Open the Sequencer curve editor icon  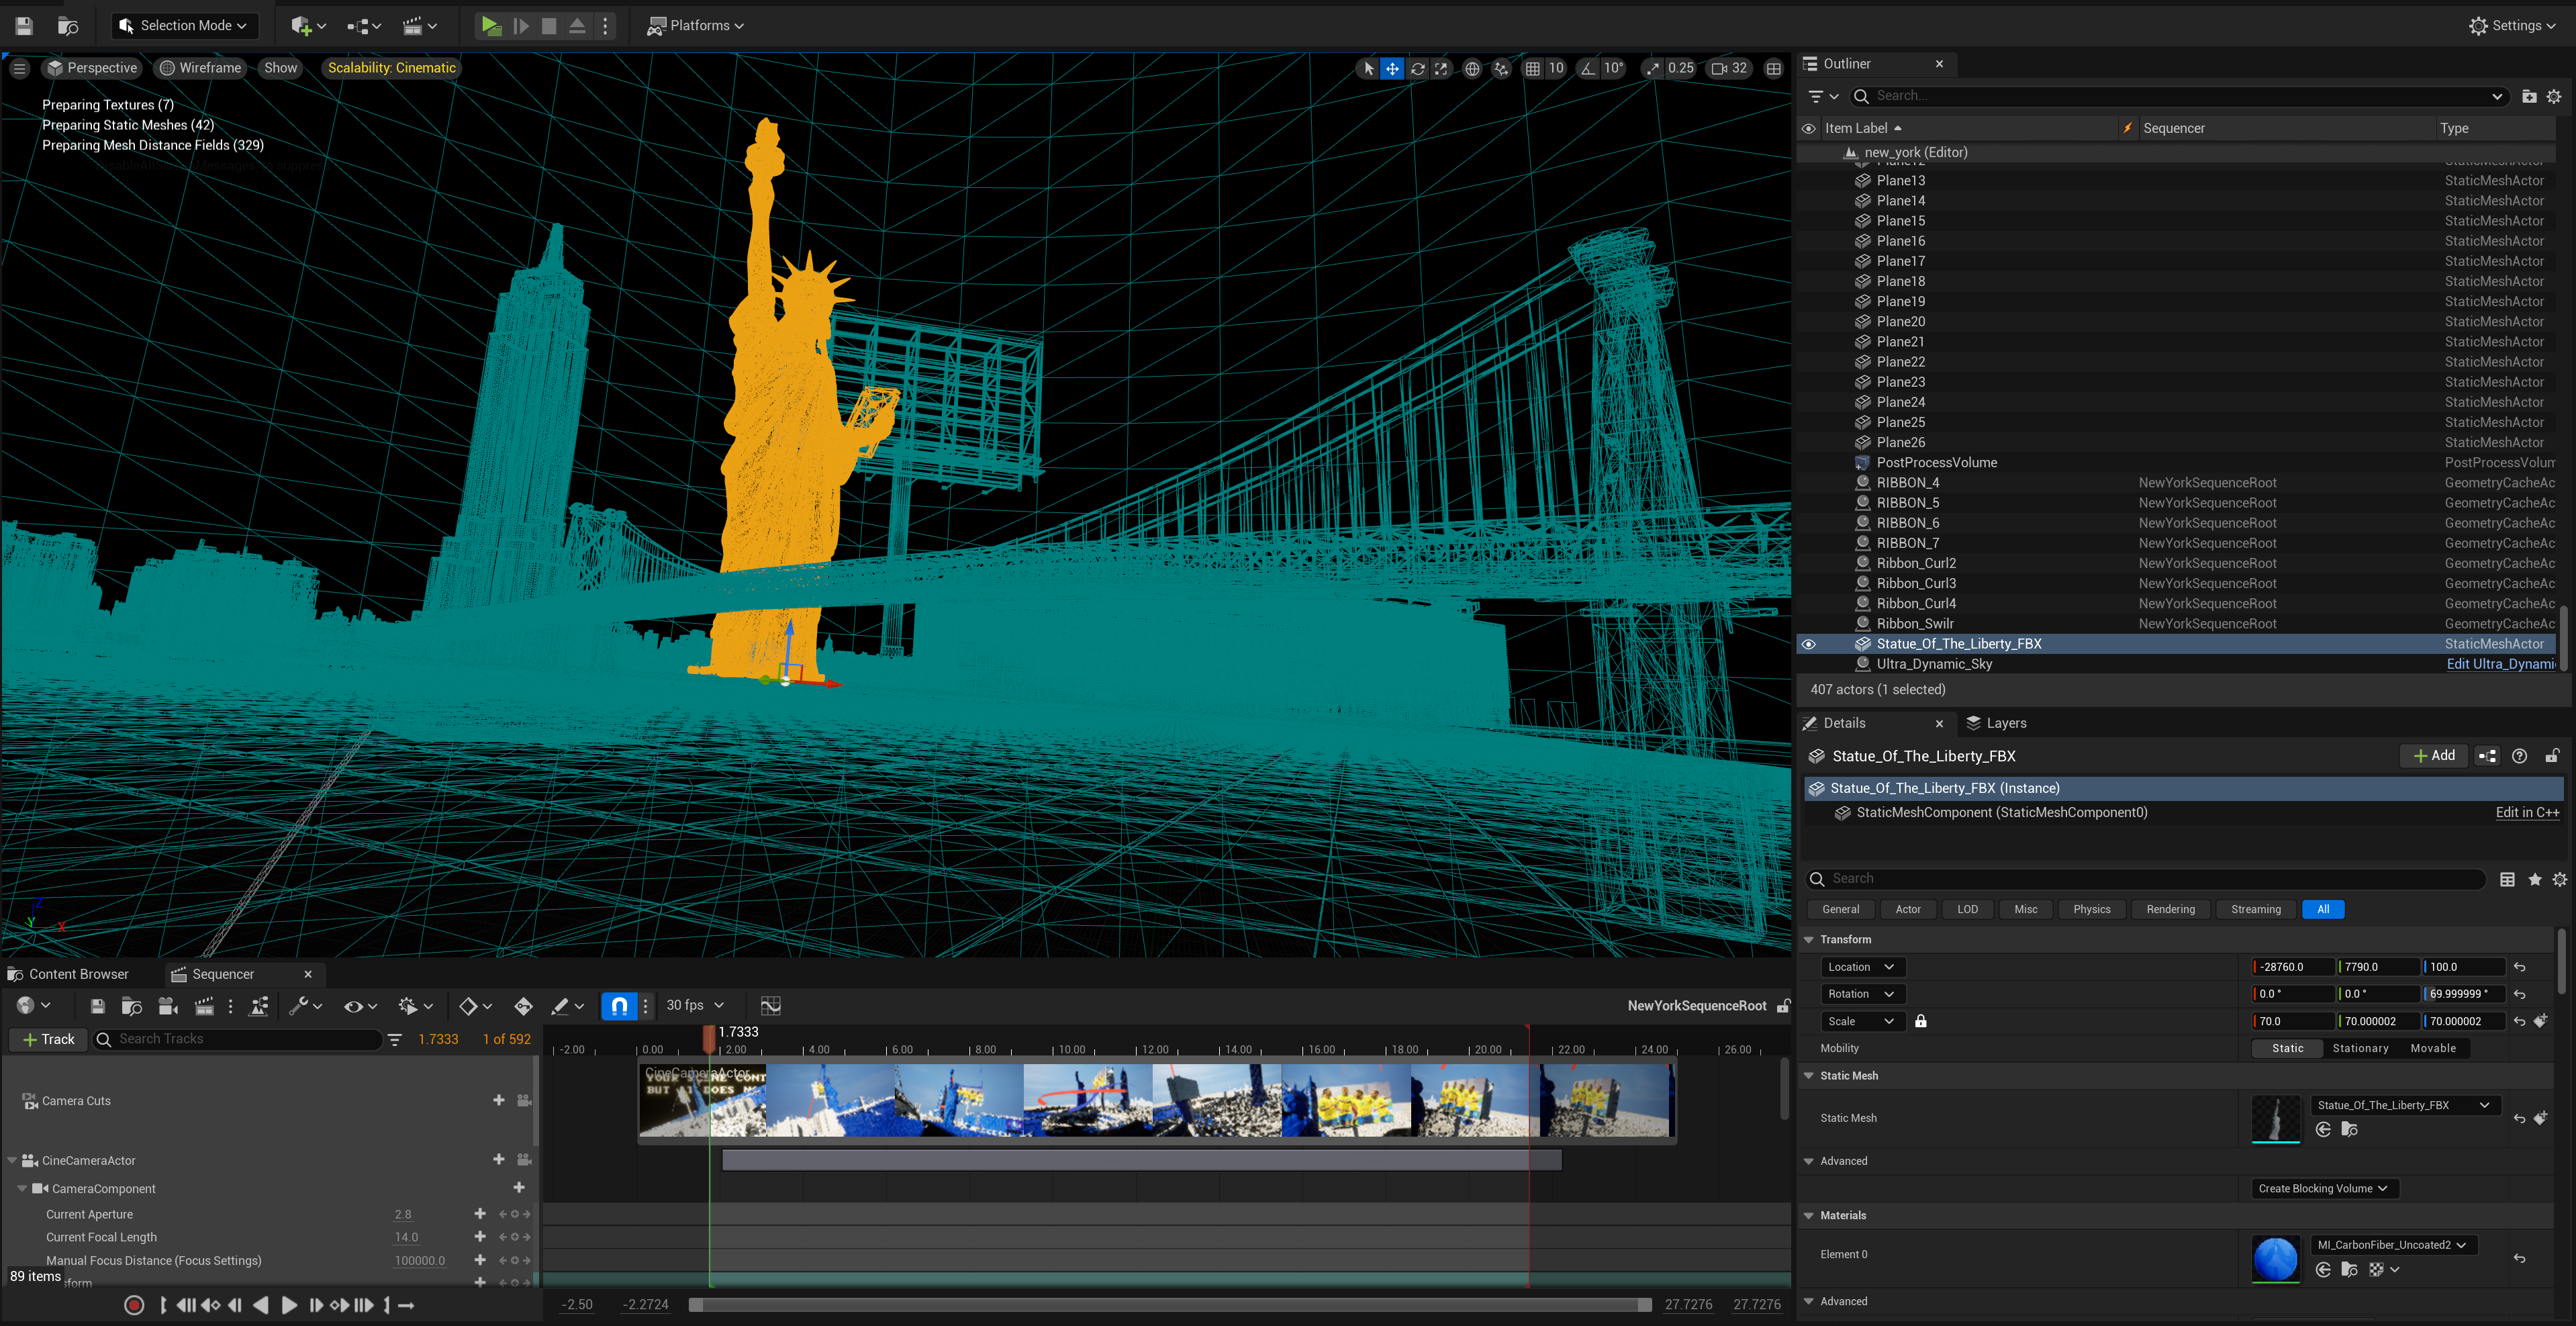pos(770,1006)
